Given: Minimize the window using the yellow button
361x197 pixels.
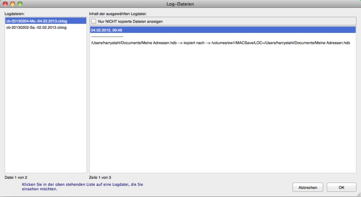Looking at the screenshot, I should (13, 4).
